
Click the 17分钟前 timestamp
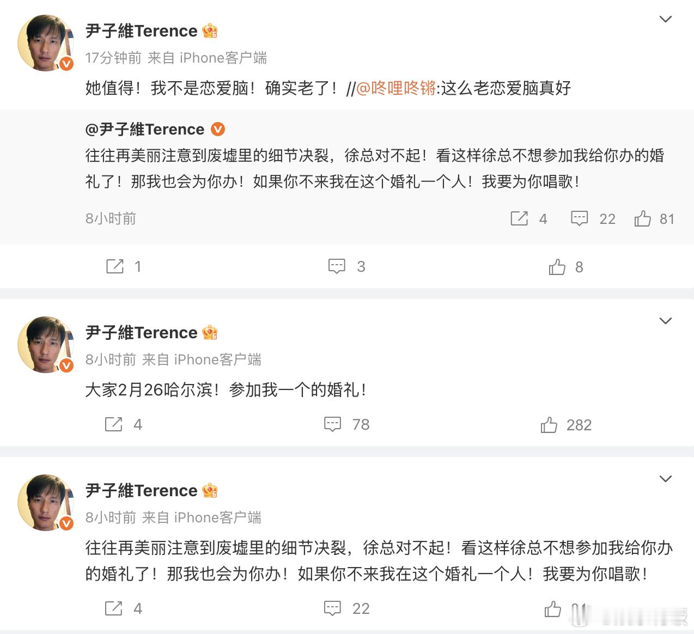click(x=111, y=58)
